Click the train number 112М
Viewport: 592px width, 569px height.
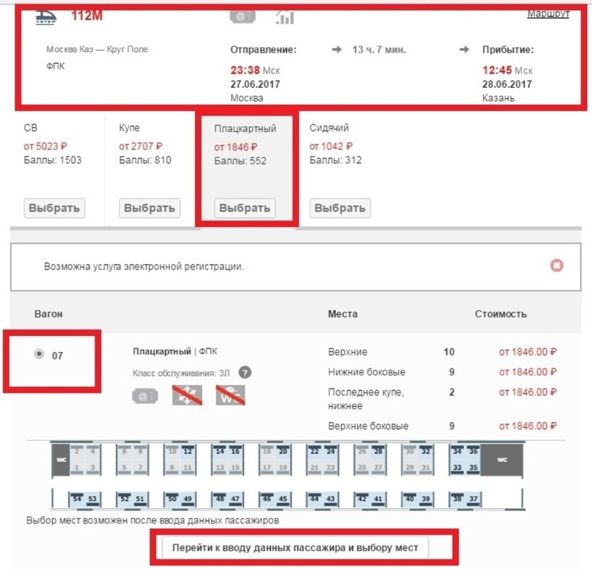tap(87, 16)
